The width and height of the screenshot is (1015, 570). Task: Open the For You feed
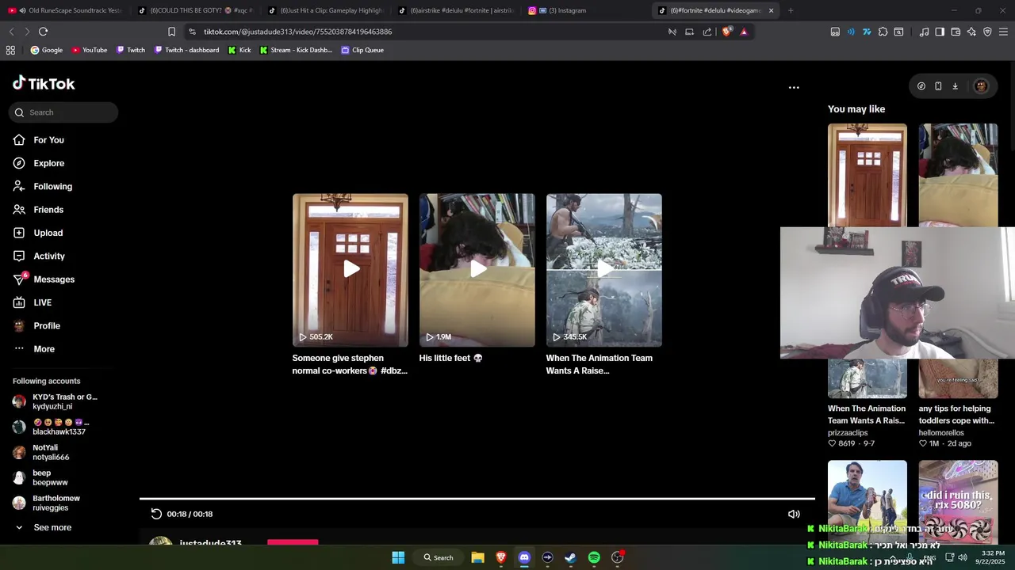click(x=38, y=140)
